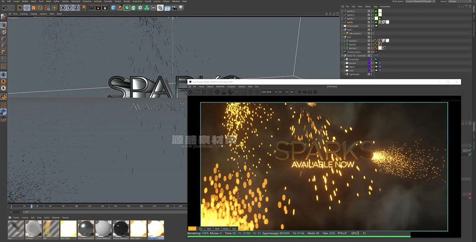The height and width of the screenshot is (242, 476).
Task: Click the Shdw pass button at the bottom
Action: click(x=226, y=229)
